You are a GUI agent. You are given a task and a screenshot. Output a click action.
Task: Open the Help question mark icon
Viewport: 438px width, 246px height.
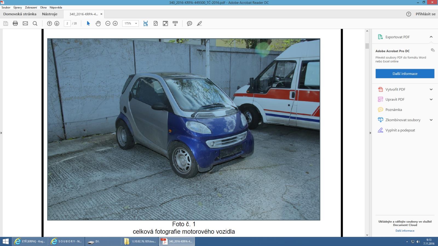[408, 14]
